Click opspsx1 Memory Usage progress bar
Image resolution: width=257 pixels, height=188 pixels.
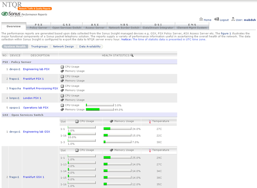[100, 109]
